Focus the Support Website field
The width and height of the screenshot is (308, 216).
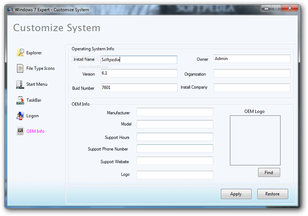175,161
